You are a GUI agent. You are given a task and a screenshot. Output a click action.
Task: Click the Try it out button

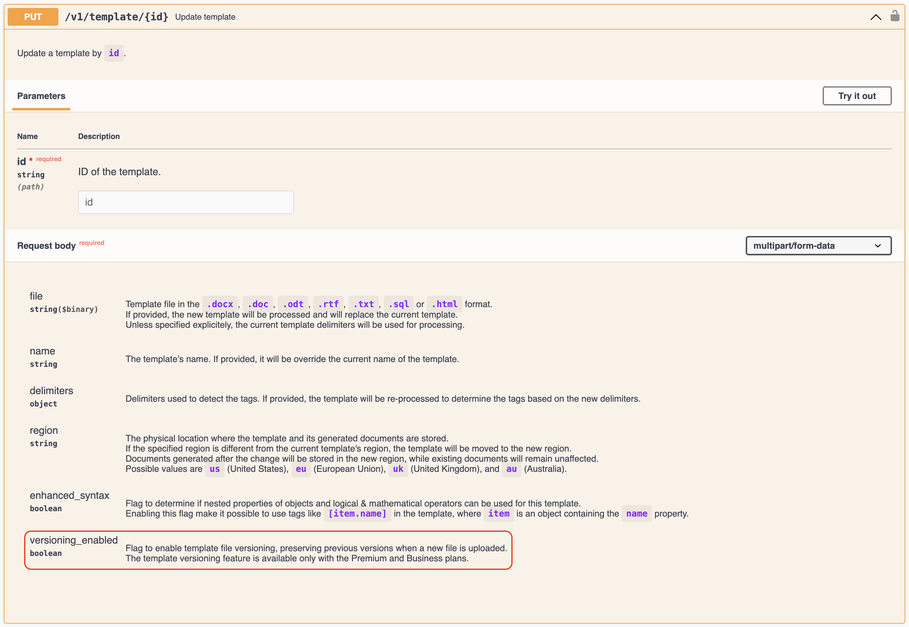[857, 96]
